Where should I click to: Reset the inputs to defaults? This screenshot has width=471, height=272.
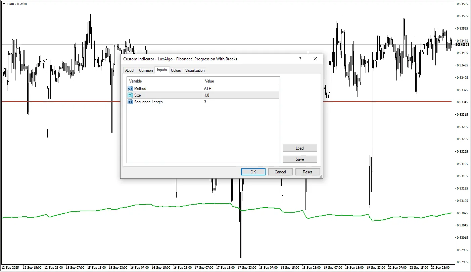[x=307, y=172]
